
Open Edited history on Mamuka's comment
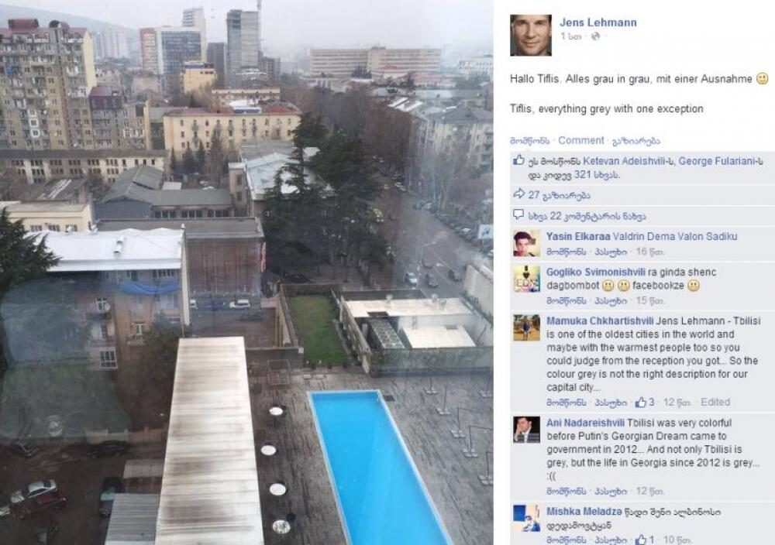[x=715, y=402]
